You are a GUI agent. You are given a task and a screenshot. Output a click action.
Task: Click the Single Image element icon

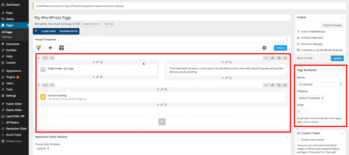pyautogui.click(x=43, y=69)
